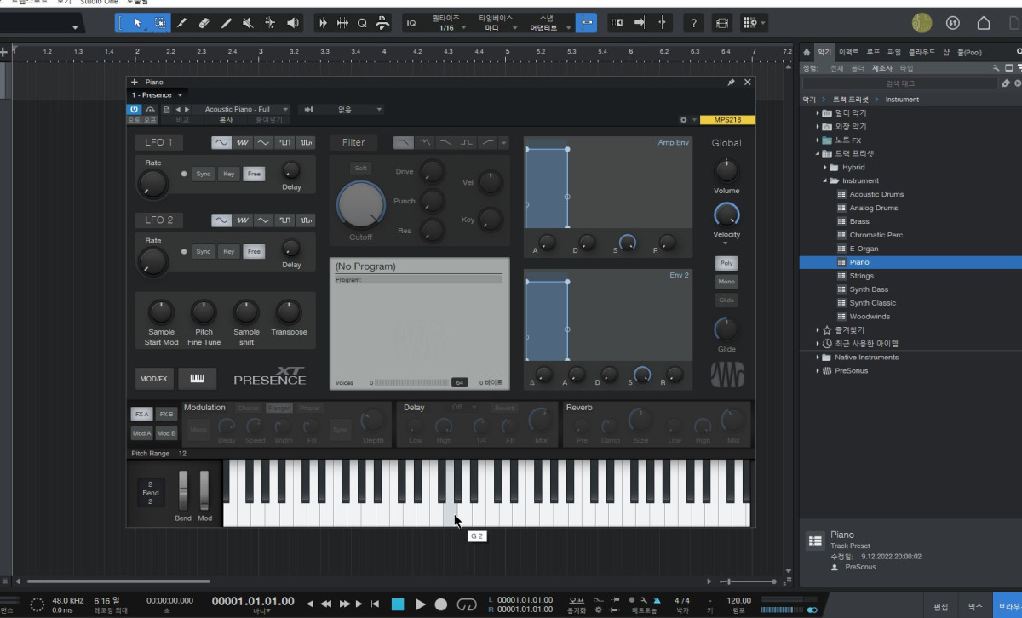Click the Mod A button
Screen dimensions: 1022x618
141,433
